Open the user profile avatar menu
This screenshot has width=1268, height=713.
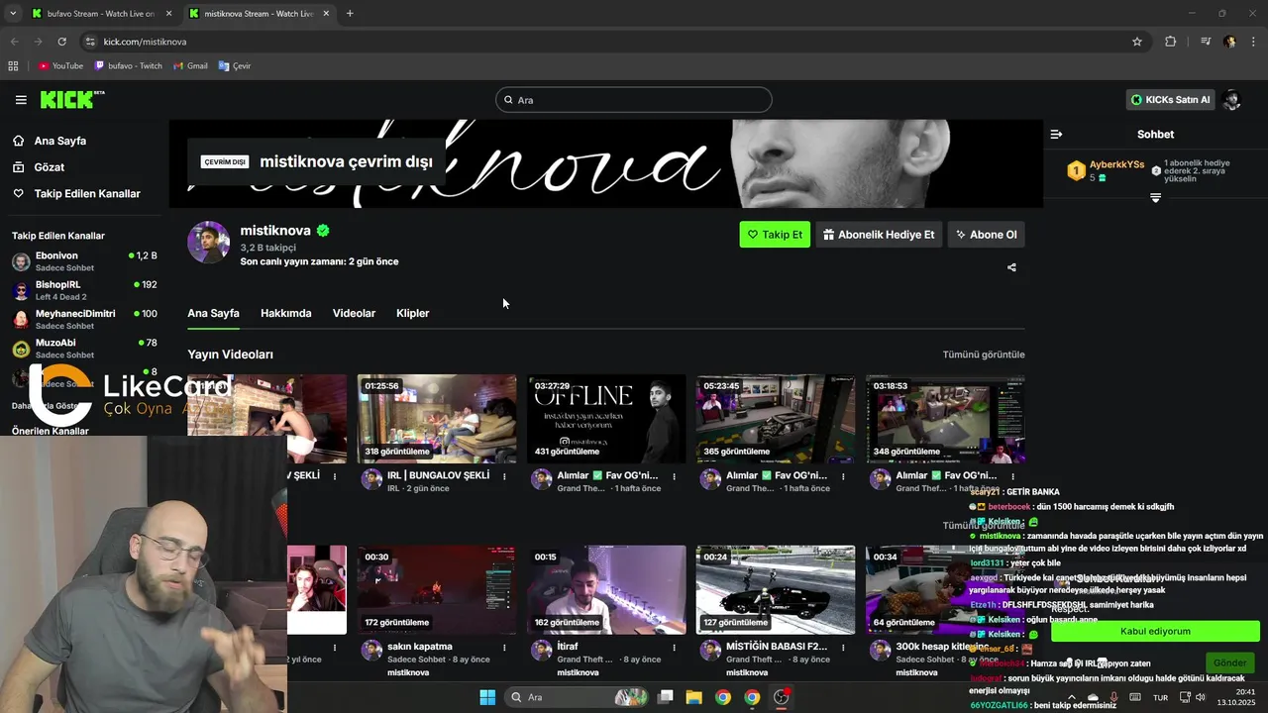coord(1232,100)
